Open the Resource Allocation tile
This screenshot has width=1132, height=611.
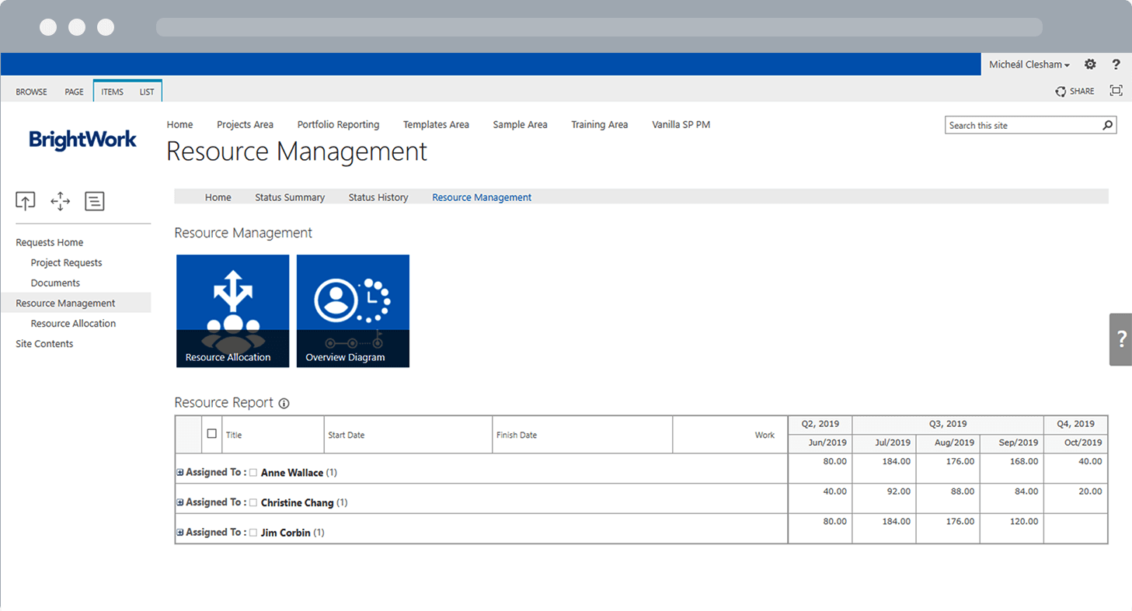[x=232, y=311]
